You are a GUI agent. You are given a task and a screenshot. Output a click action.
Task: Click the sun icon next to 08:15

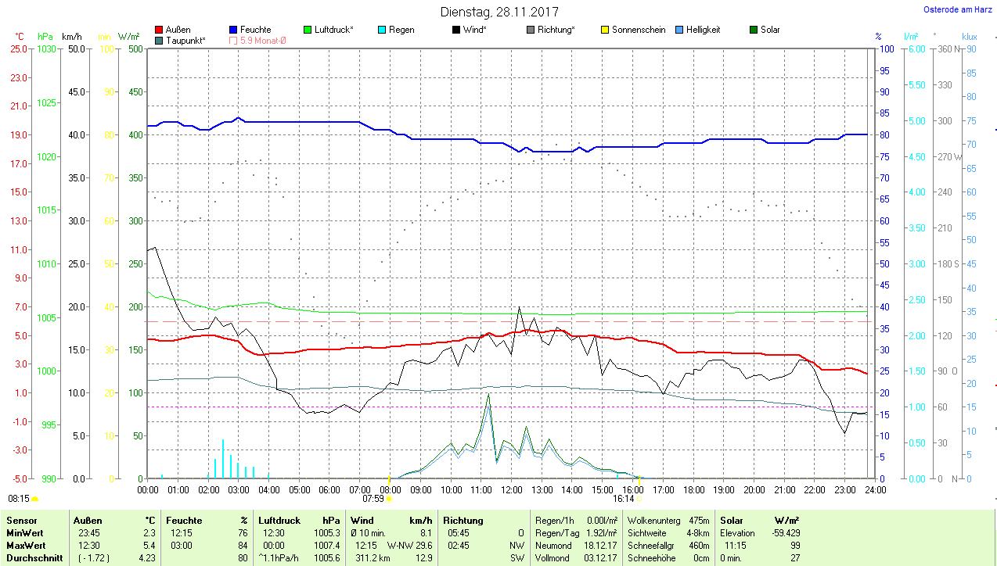click(x=34, y=498)
